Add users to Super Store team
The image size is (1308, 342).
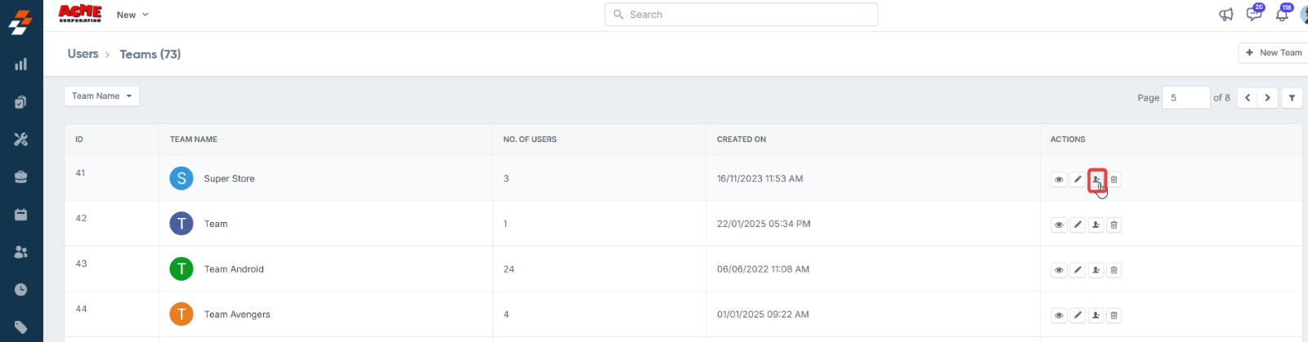[1096, 180]
